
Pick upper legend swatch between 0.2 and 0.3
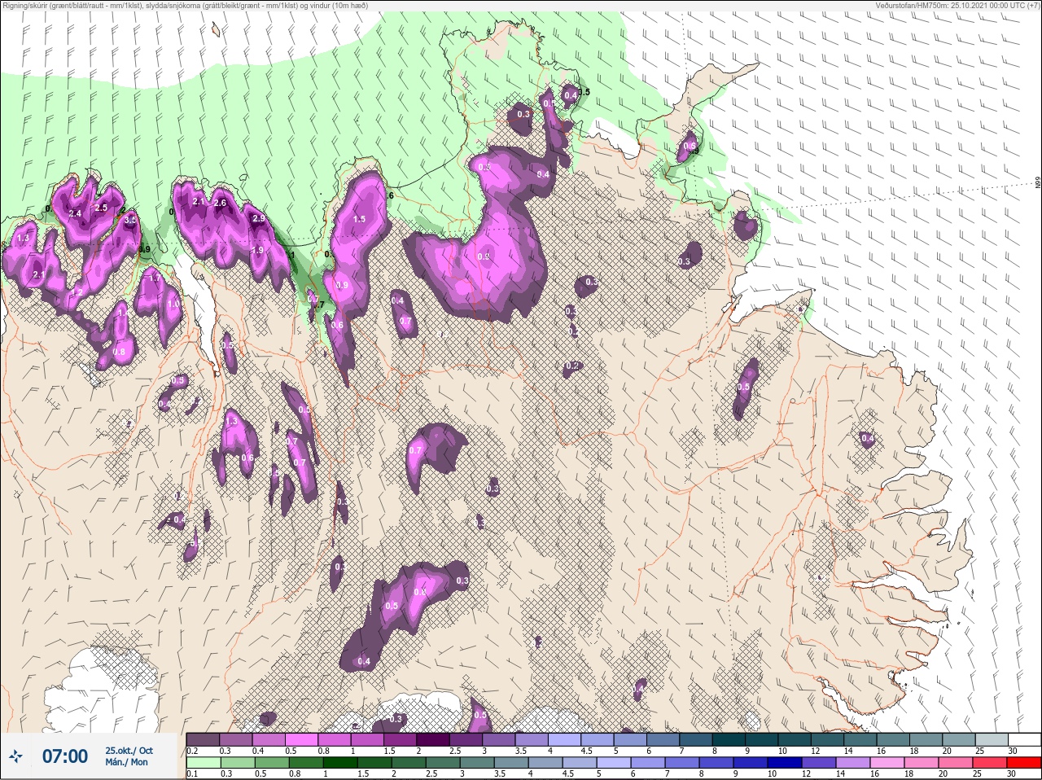[203, 740]
